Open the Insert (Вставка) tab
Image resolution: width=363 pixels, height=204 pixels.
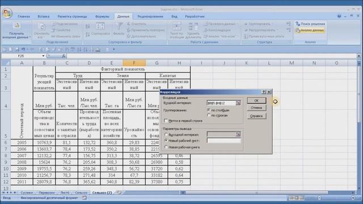tap(44, 16)
